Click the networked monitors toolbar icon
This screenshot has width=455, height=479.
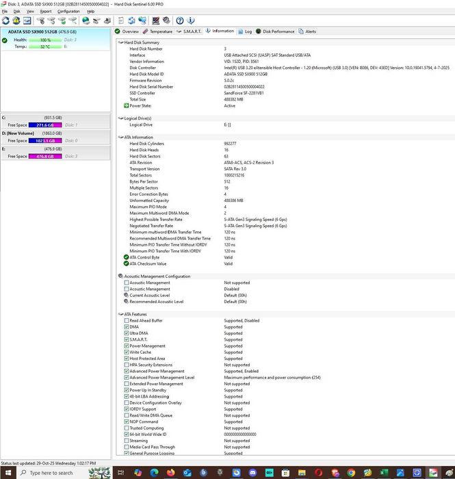coord(142,21)
